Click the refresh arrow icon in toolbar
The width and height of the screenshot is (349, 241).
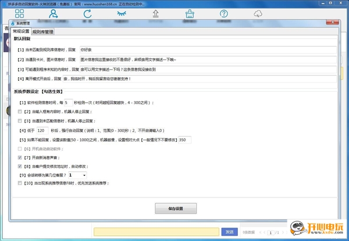click(87, 13)
